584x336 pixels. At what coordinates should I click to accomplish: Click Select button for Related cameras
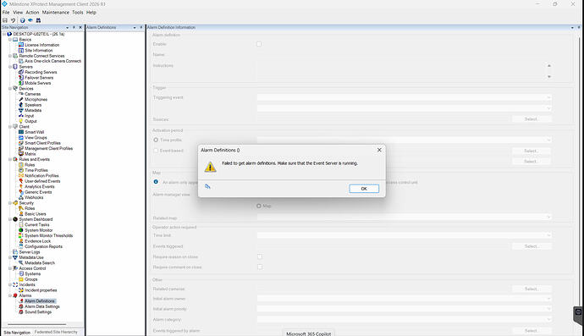(532, 289)
